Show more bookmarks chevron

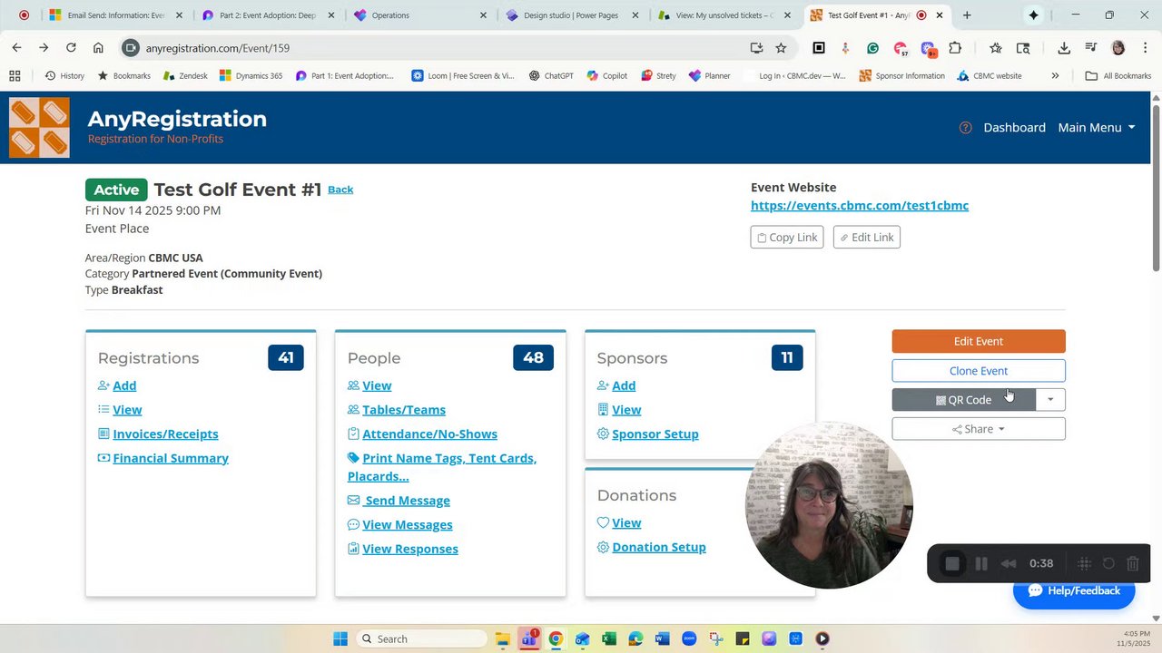[1055, 76]
